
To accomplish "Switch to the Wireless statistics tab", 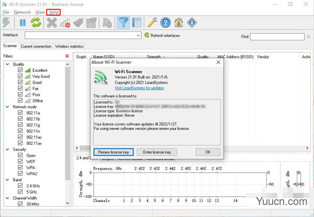I will [x=69, y=47].
